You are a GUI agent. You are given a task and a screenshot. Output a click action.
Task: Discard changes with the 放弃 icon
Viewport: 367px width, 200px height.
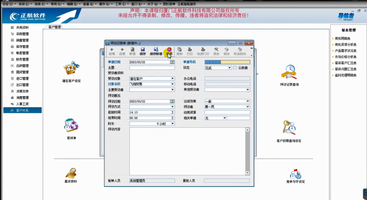pyautogui.click(x=169, y=51)
